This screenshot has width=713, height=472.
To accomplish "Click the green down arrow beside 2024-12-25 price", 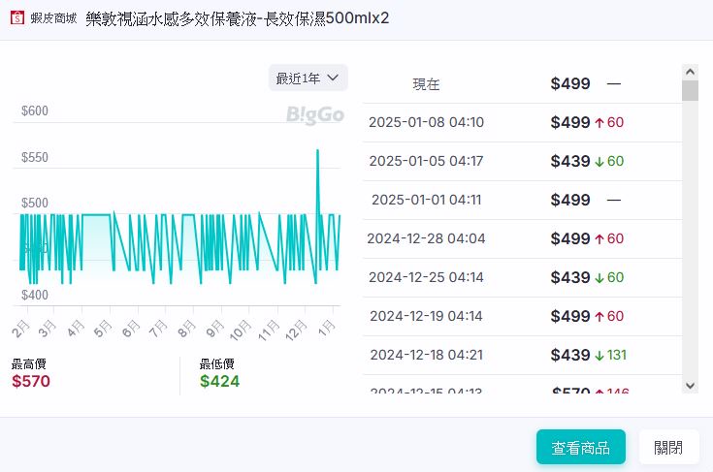I will click(x=600, y=277).
